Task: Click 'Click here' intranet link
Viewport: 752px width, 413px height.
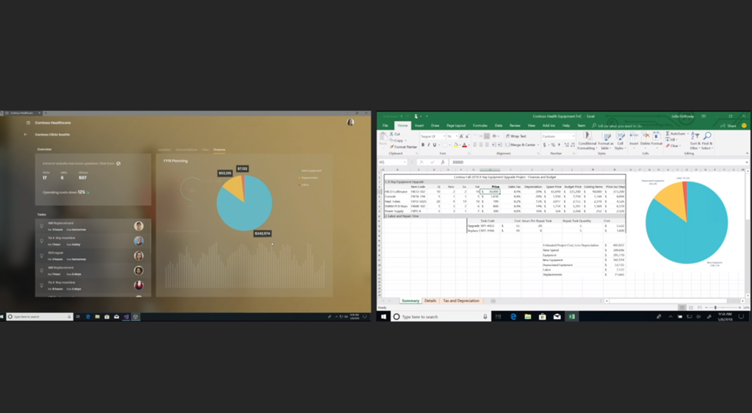Action: pos(106,164)
